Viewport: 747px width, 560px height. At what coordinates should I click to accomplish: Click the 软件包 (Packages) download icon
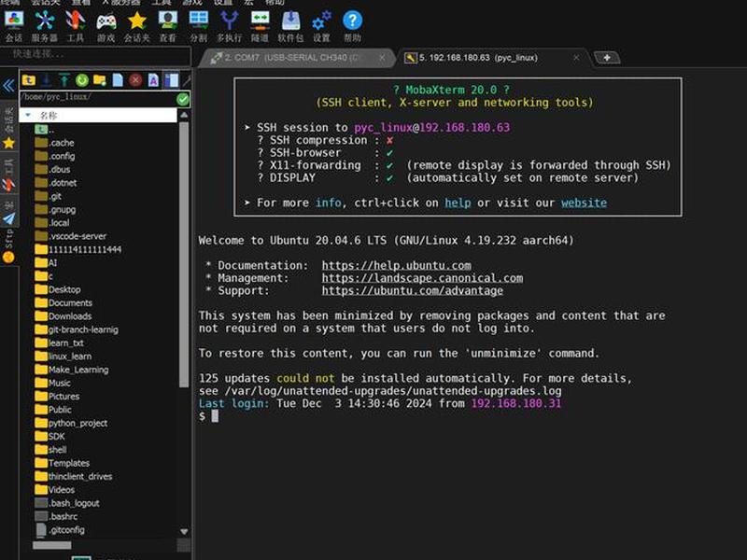(x=290, y=26)
